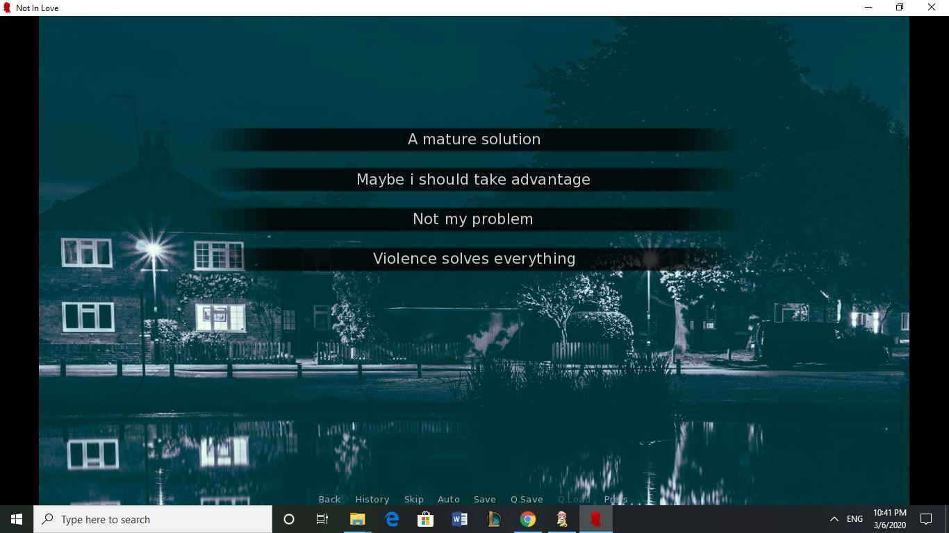Image resolution: width=949 pixels, height=533 pixels.
Task: Switch to Word in the taskbar
Action: coord(459,519)
